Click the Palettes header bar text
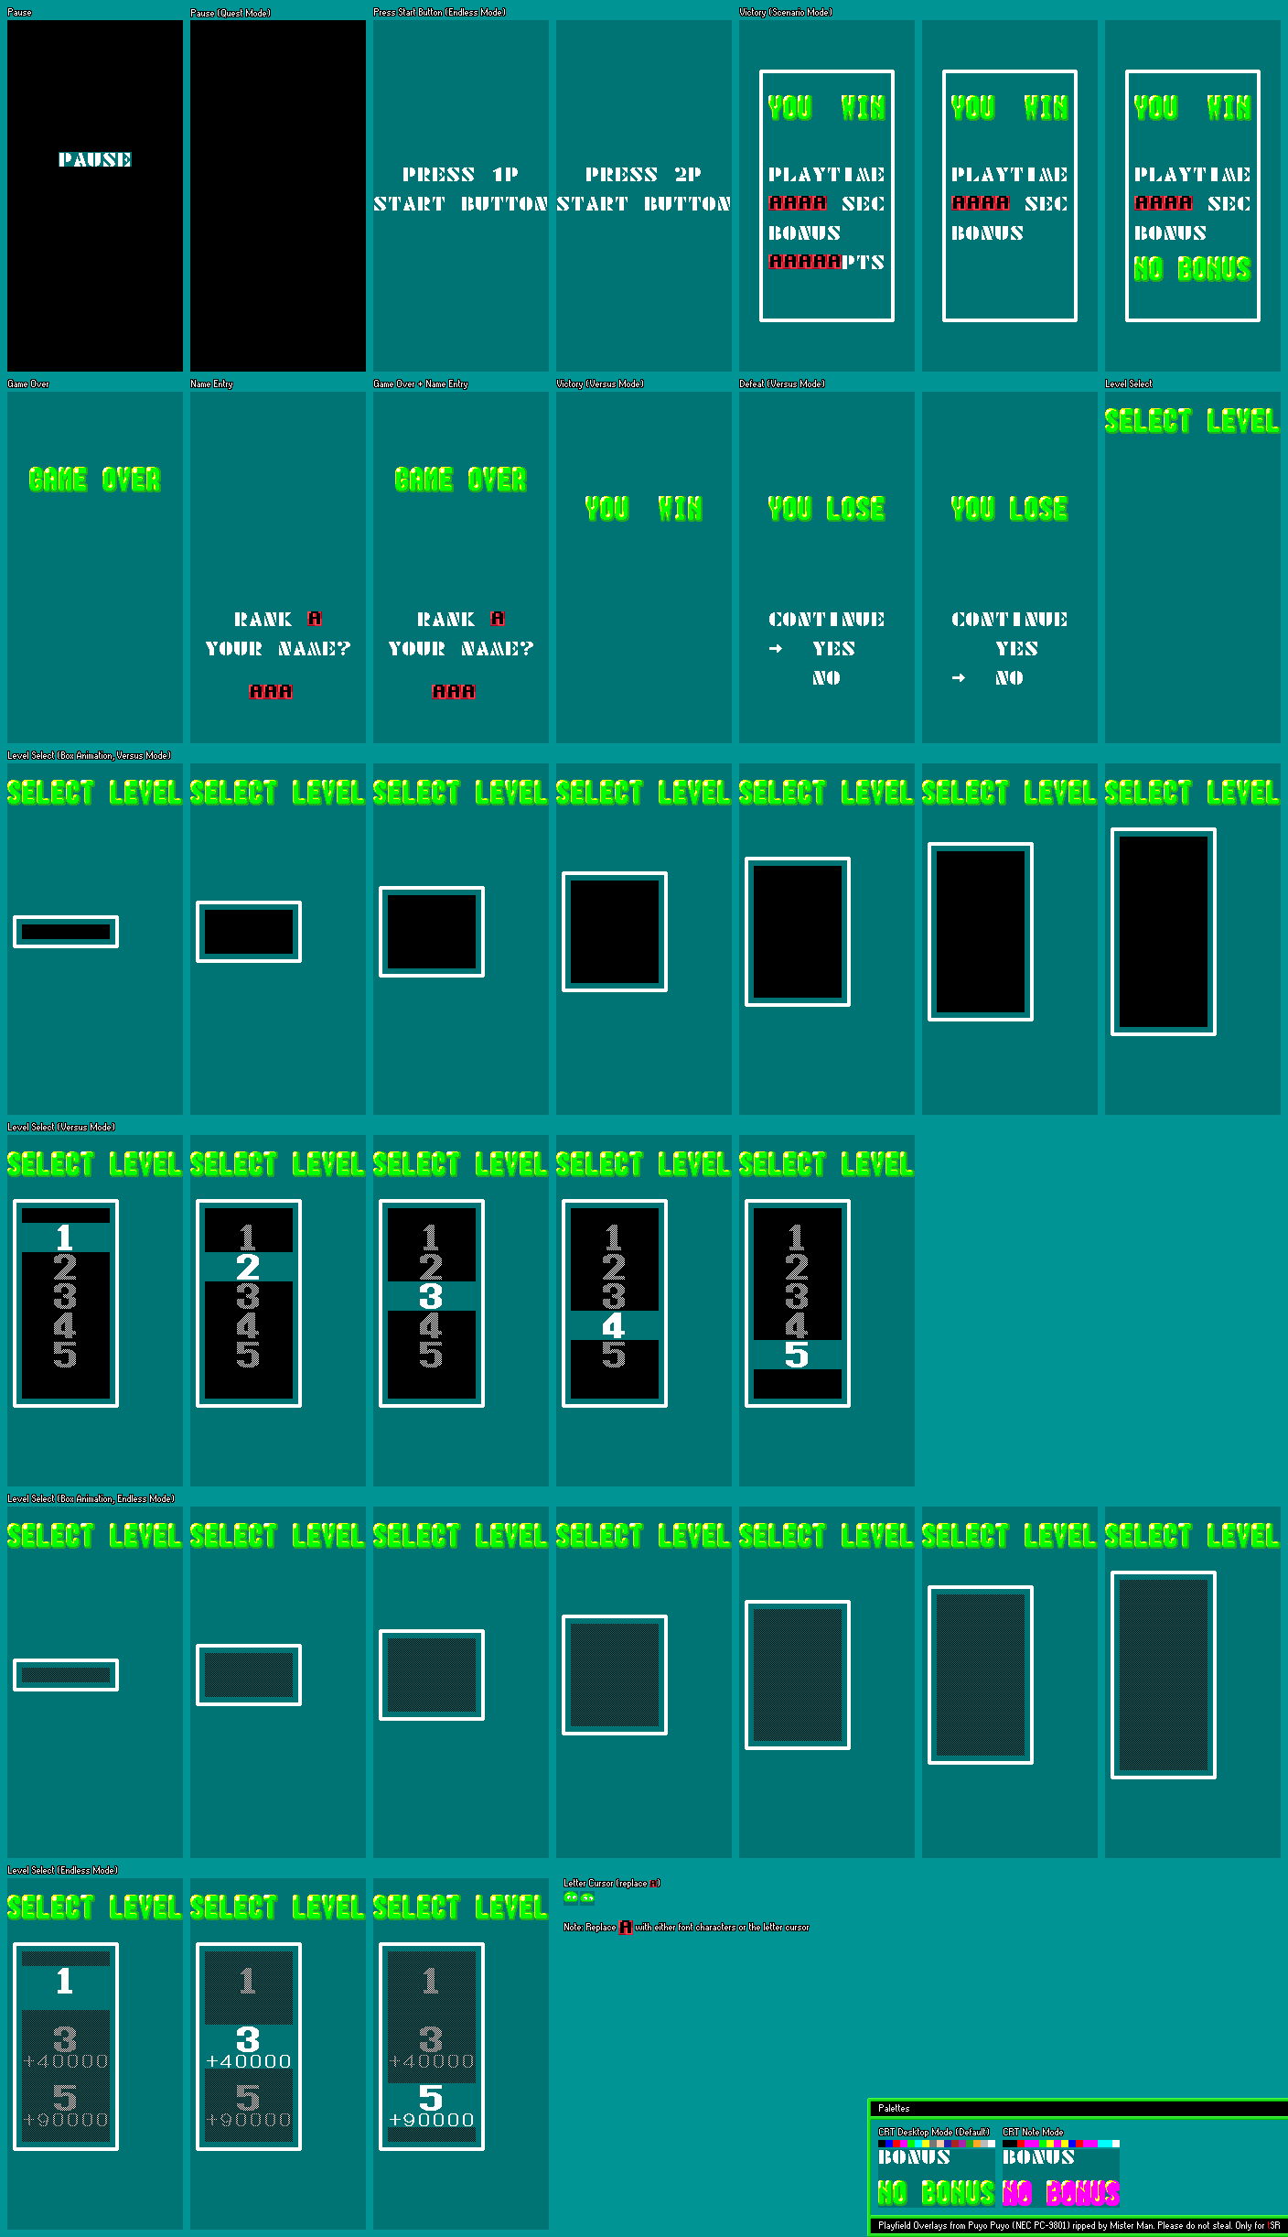 click(894, 2109)
